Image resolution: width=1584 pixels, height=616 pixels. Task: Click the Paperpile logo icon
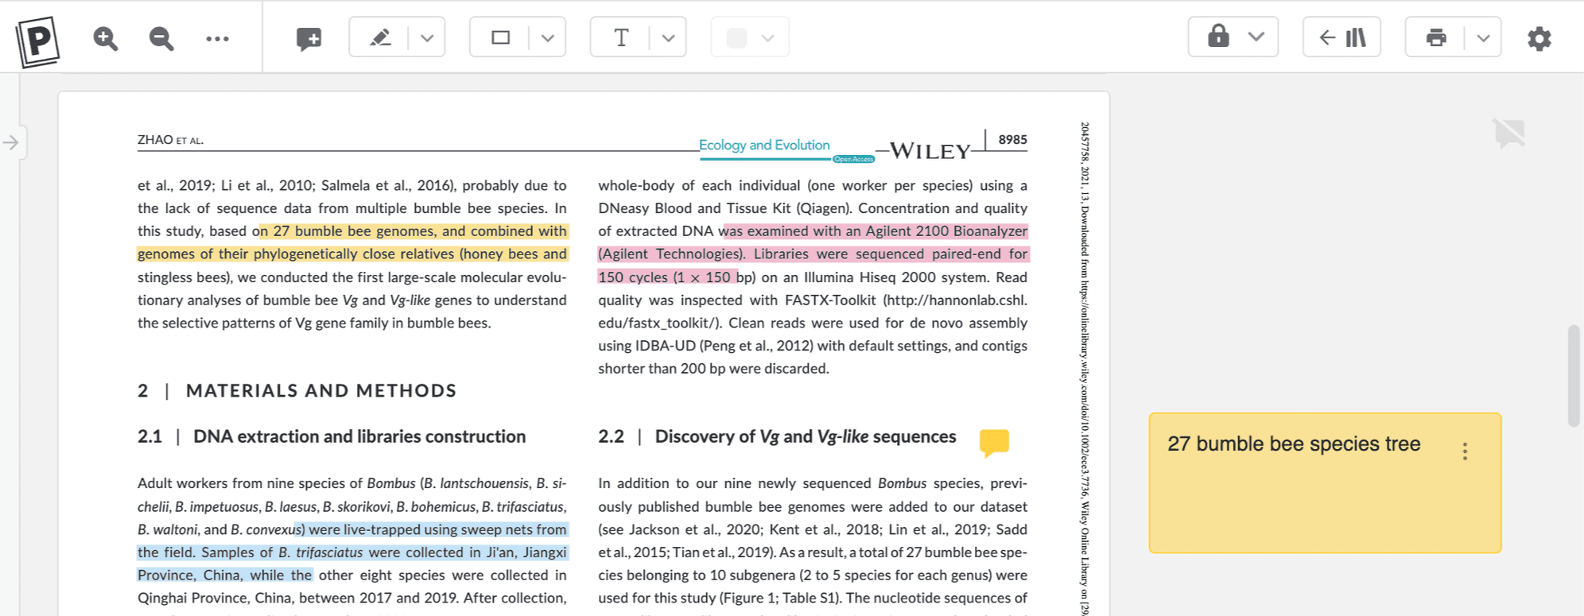[37, 41]
